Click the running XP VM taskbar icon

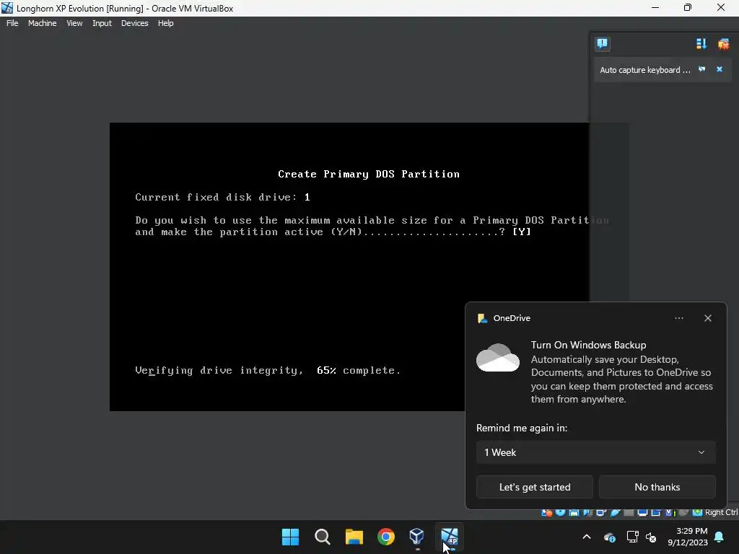tap(449, 537)
